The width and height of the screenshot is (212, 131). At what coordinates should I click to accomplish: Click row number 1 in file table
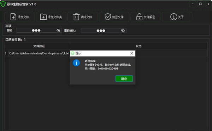[x=6, y=53]
